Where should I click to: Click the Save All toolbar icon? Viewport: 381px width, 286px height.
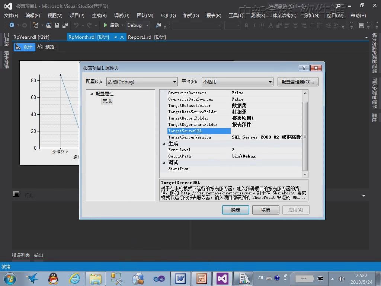(65, 25)
